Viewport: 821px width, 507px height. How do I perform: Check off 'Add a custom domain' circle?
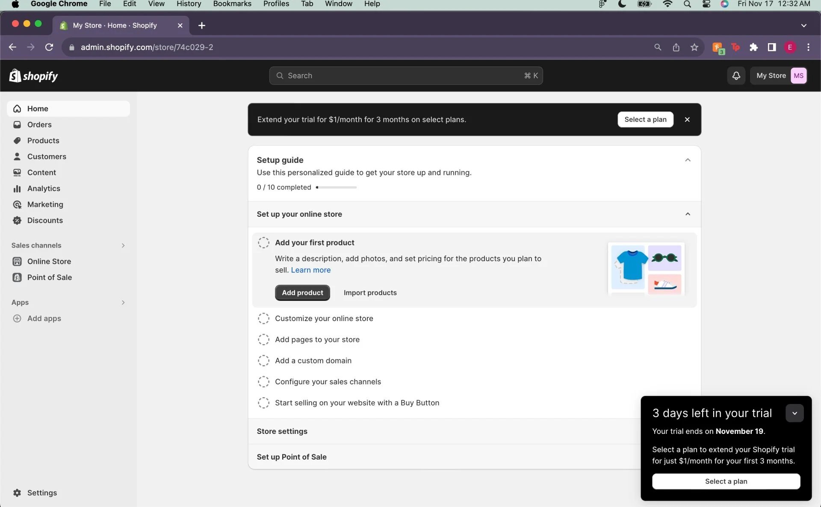(x=263, y=361)
